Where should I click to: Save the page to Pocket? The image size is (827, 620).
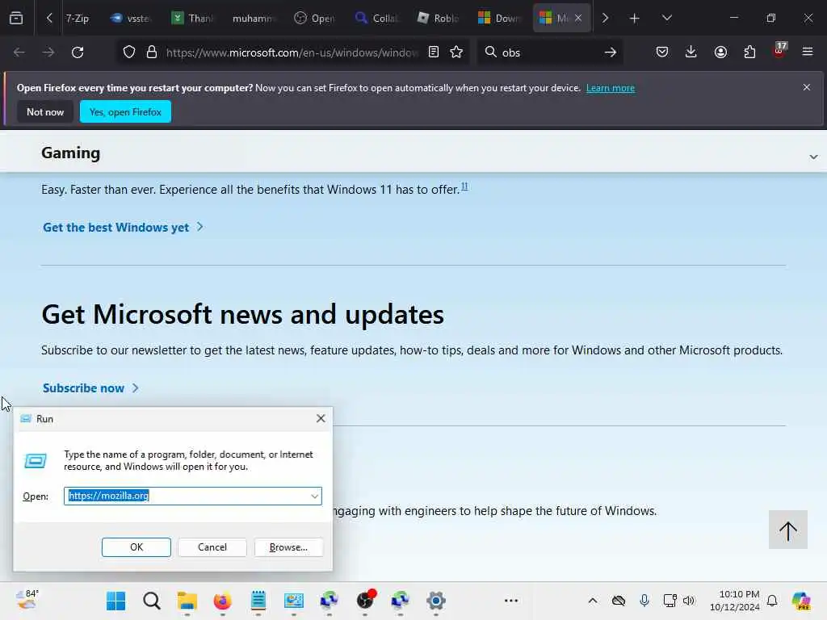pos(662,52)
